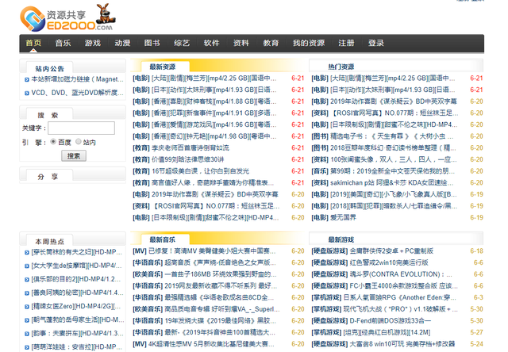Click the ED2000 site logo
The height and width of the screenshot is (352, 508).
(67, 18)
